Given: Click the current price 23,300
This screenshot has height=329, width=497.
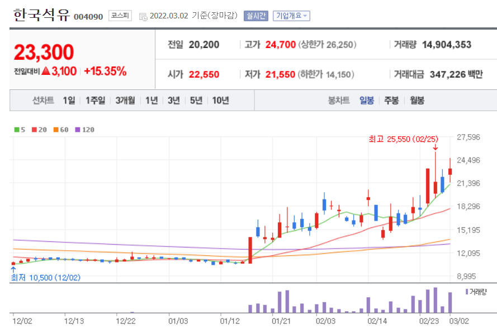Looking at the screenshot, I should 44,52.
